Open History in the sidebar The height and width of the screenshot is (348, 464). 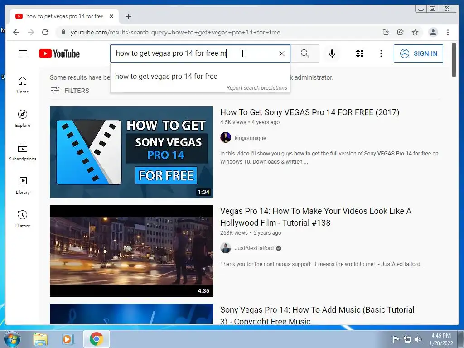tap(23, 219)
